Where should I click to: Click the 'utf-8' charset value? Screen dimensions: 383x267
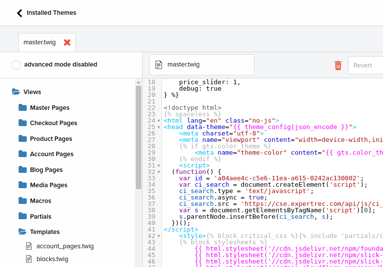click(x=247, y=133)
